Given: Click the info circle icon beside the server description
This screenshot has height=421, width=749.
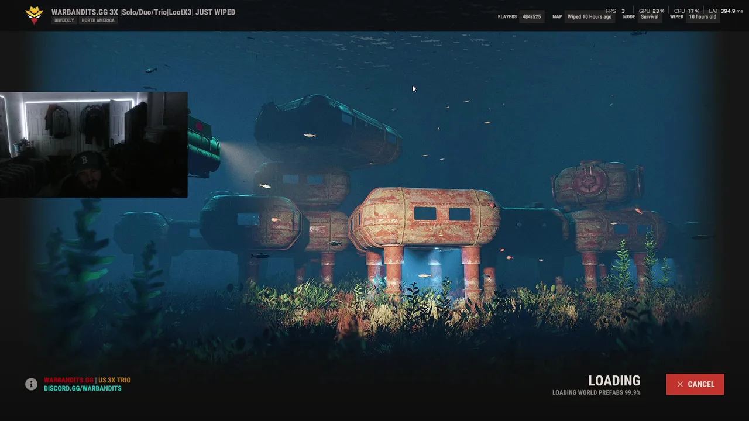Looking at the screenshot, I should point(31,384).
